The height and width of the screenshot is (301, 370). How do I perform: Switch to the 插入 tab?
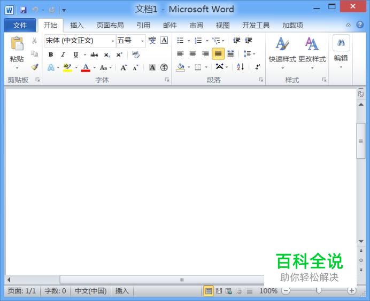[x=76, y=25]
